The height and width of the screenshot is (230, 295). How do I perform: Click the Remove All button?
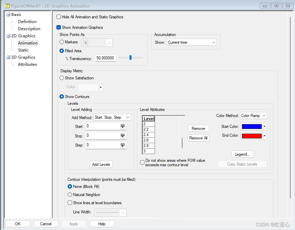click(198, 138)
